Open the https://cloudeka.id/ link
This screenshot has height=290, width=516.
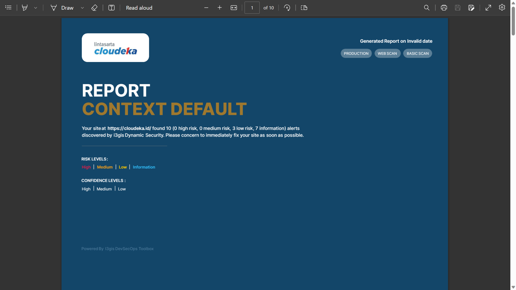(x=129, y=128)
